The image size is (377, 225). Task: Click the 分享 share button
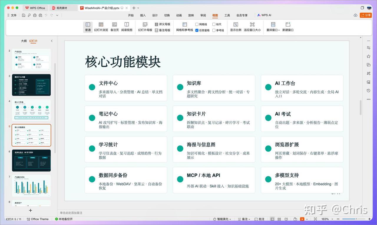tap(366, 15)
